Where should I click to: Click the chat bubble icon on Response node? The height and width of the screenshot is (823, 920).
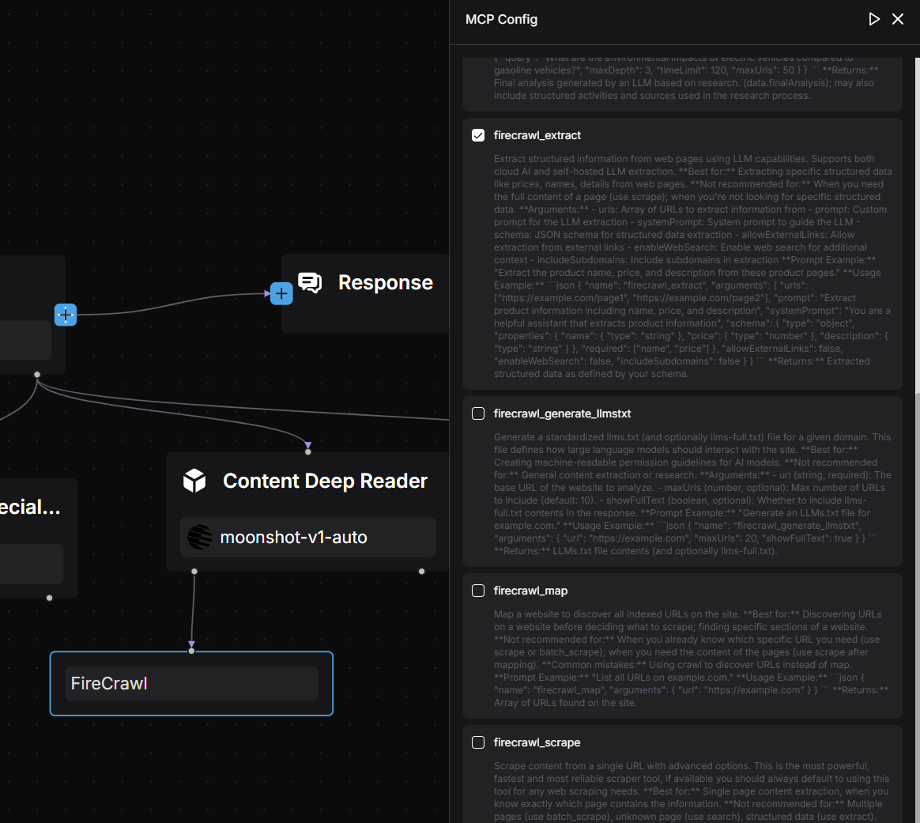310,282
